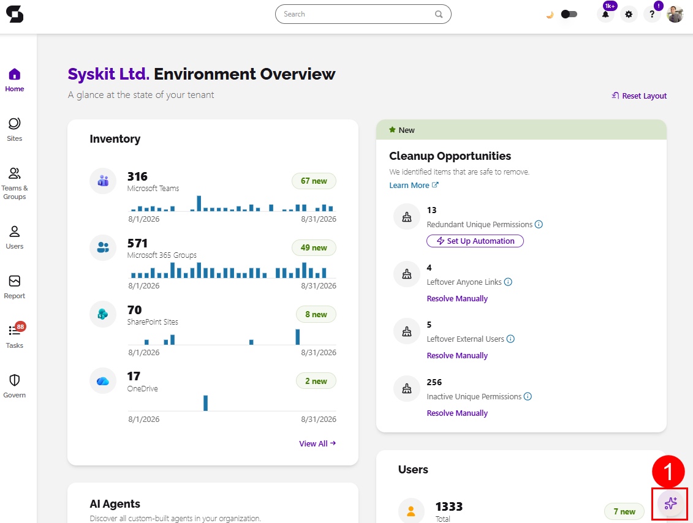Click the 316 Microsoft Teams count
The image size is (693, 523).
click(x=137, y=177)
